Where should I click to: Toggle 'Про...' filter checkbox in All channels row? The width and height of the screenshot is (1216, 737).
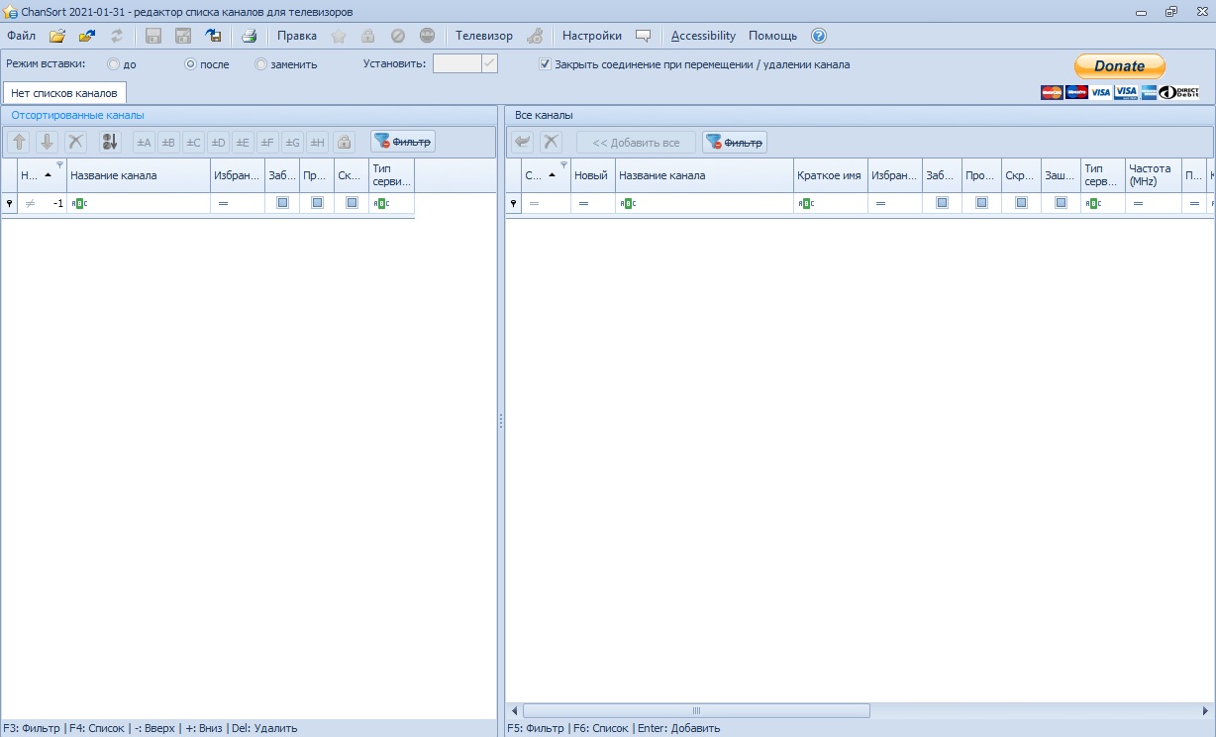pos(981,202)
